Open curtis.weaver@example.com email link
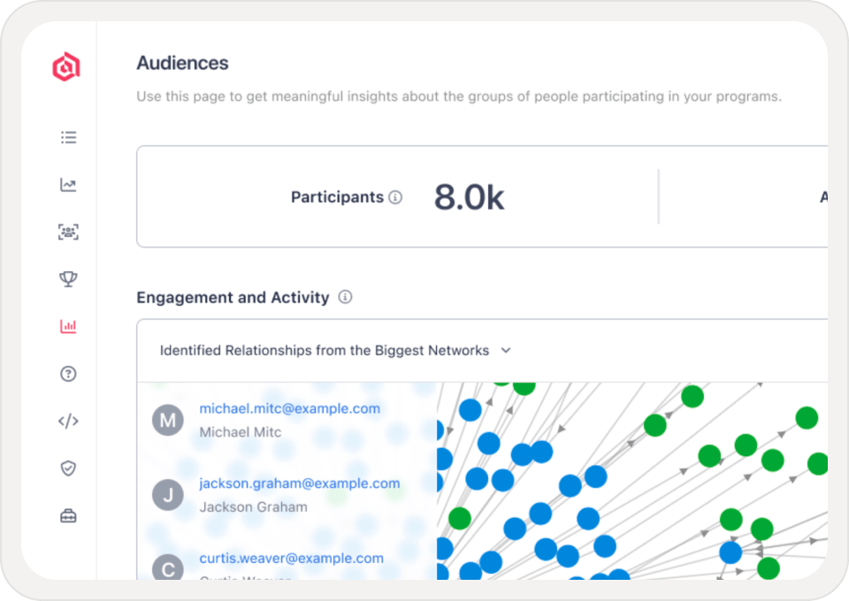Screen dimensions: 849x601 coord(291,558)
